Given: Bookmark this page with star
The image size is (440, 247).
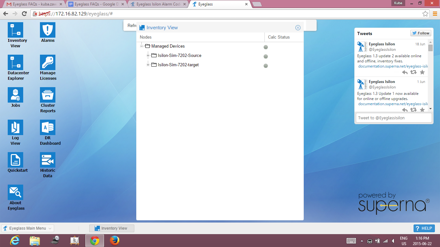Looking at the screenshot, I should pos(426,14).
